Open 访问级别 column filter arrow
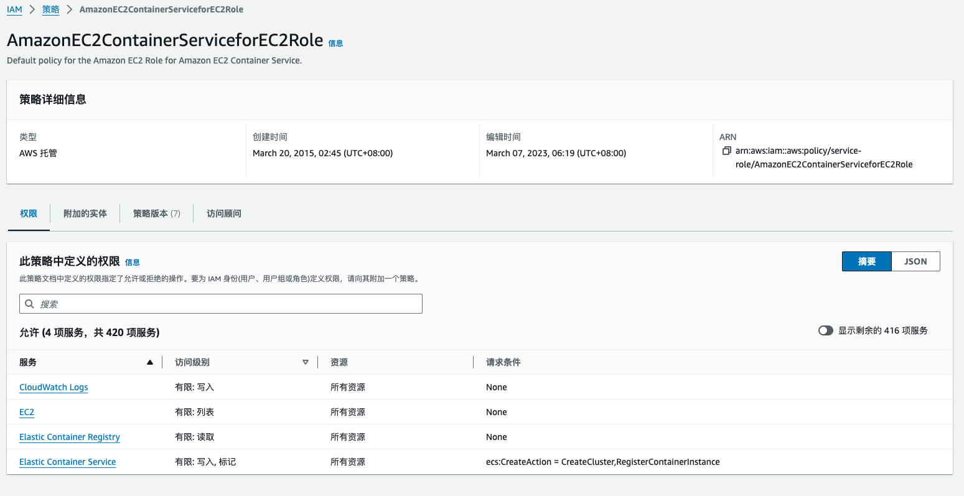 click(x=305, y=362)
